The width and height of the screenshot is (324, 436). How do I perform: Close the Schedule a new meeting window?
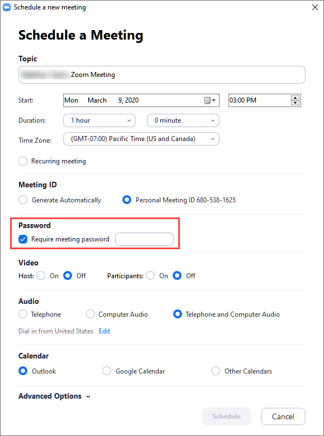pyautogui.click(x=315, y=7)
